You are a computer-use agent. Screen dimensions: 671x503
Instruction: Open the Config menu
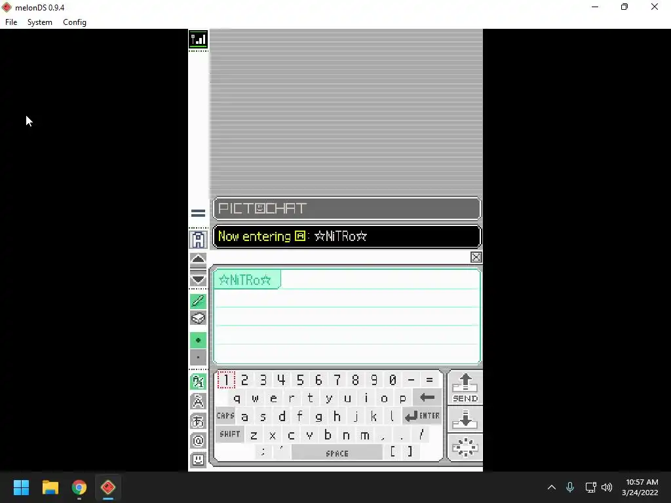pos(75,22)
